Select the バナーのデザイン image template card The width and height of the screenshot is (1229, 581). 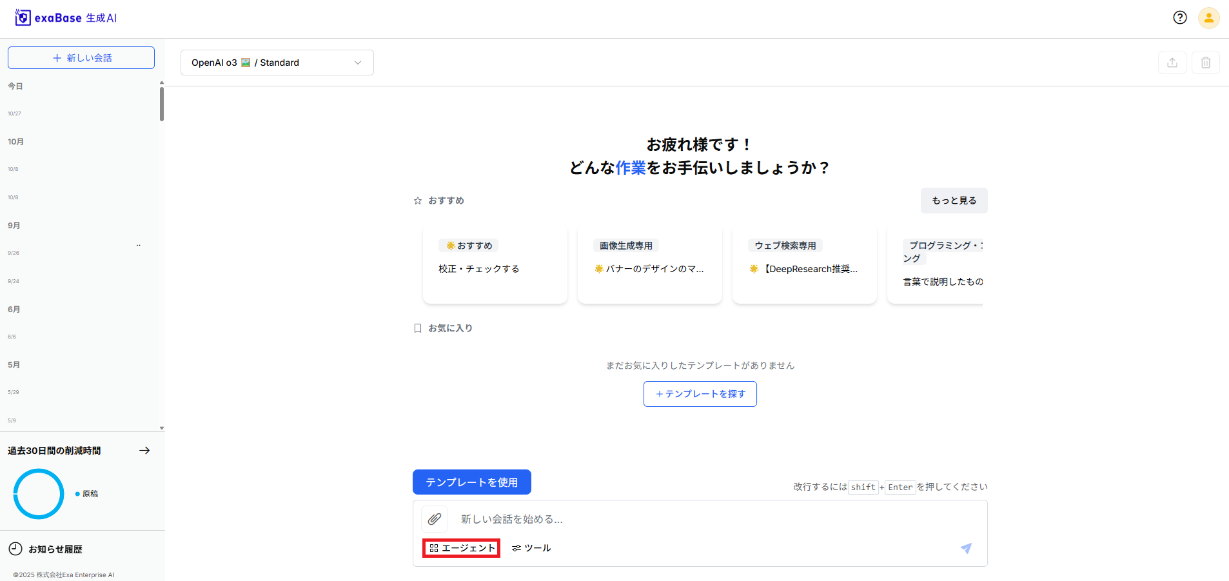[x=650, y=264]
